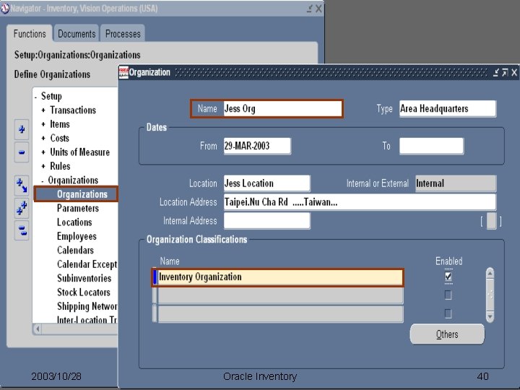The width and height of the screenshot is (520, 390).
Task: Click the empty To date field
Action: [431, 146]
